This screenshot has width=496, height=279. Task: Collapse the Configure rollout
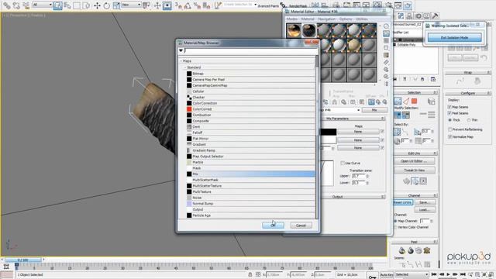pos(468,93)
